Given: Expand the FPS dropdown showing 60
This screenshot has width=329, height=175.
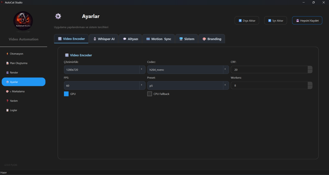Looking at the screenshot, I should click(104, 85).
